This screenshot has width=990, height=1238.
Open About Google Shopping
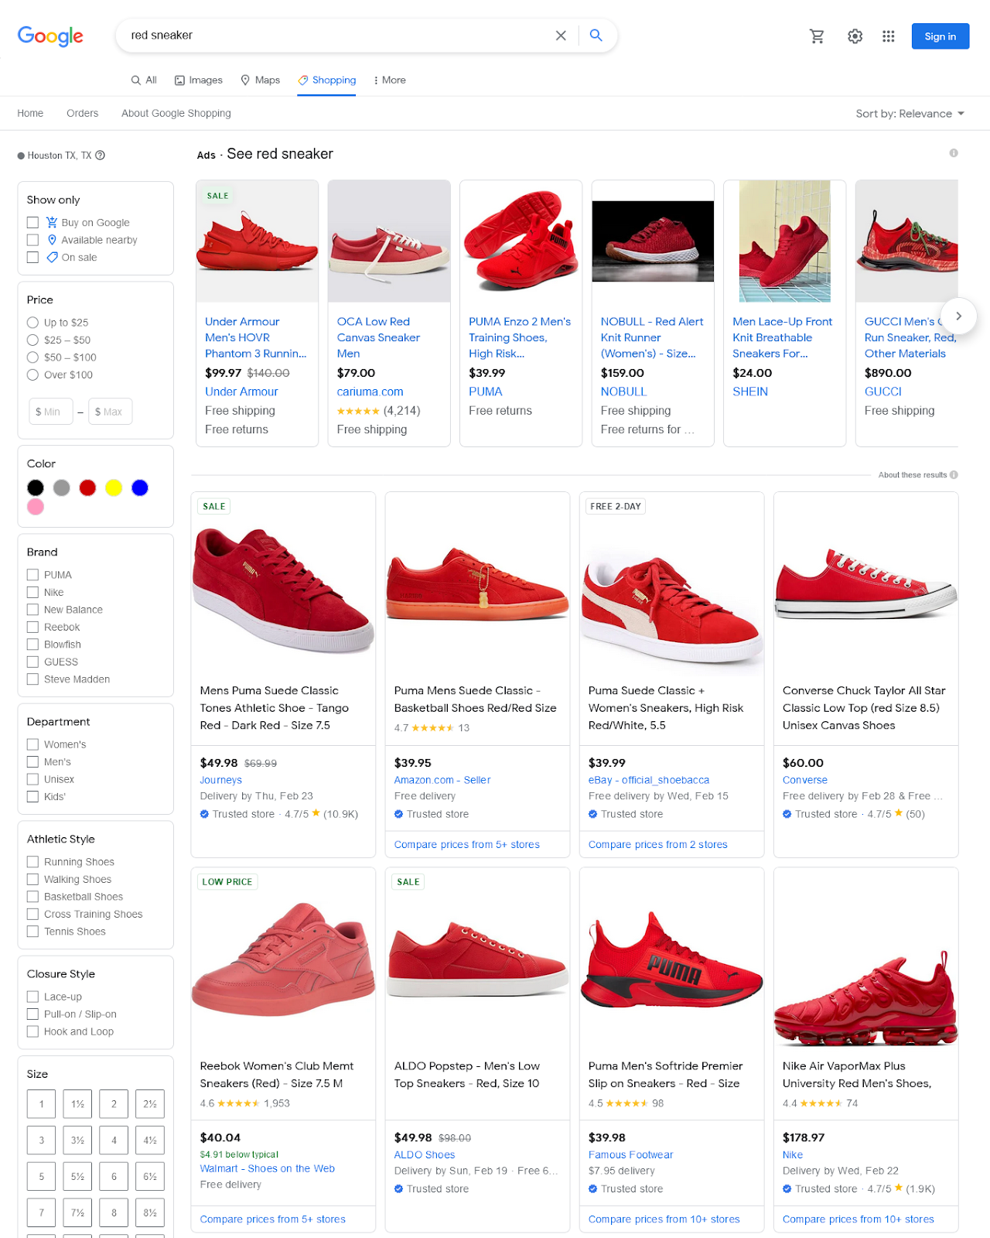coord(176,113)
